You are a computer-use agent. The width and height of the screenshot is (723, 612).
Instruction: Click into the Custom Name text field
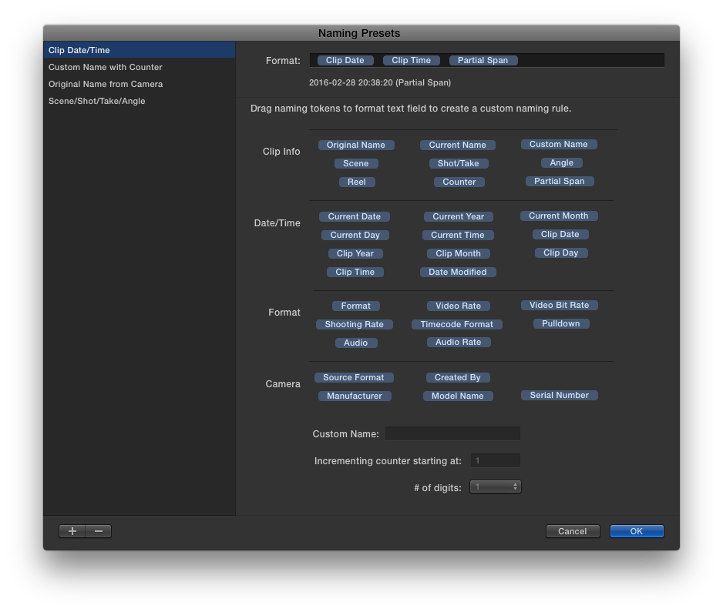click(x=452, y=434)
